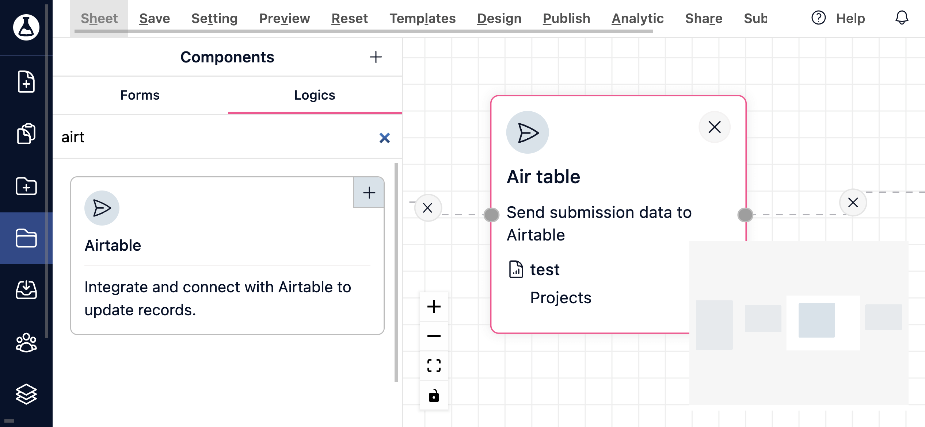The height and width of the screenshot is (427, 925).
Task: Open the layers stack sidebar icon
Action: 26,394
